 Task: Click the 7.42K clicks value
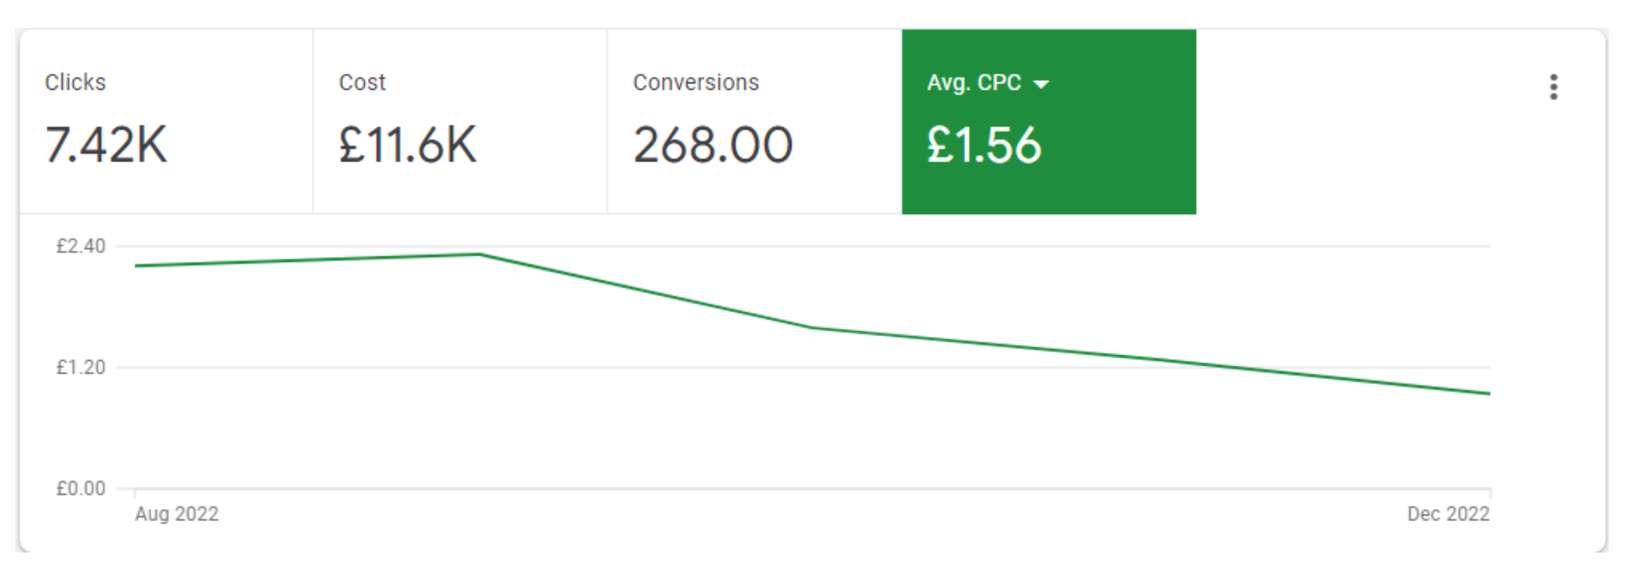(106, 145)
